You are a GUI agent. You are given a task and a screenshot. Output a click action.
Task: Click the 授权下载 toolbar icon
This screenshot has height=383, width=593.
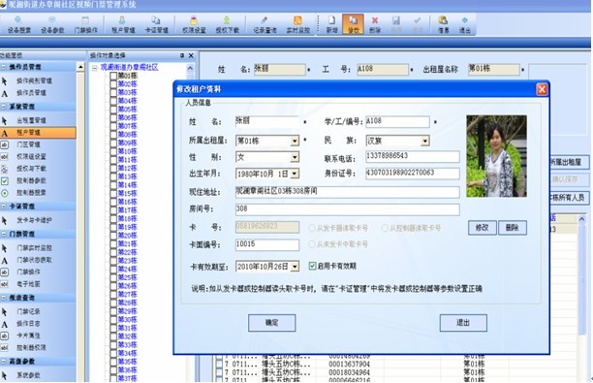227,24
